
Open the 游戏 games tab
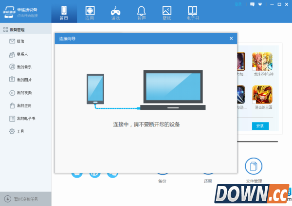115,13
